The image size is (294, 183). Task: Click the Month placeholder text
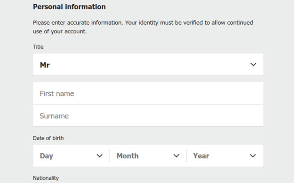[x=127, y=156]
